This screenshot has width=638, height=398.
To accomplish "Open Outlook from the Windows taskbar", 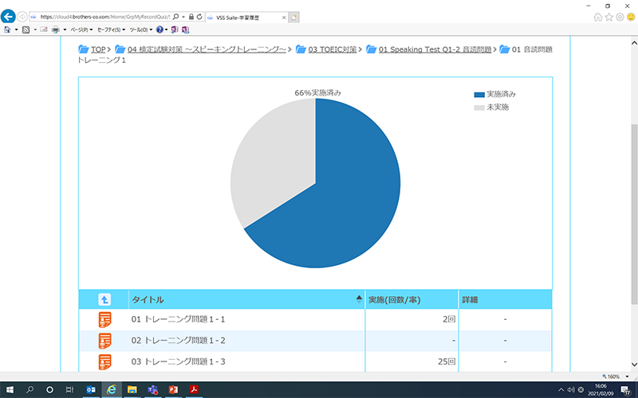I will (x=90, y=389).
